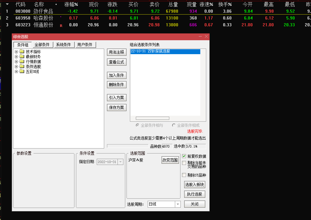Switch to the 全部条件 tab
This screenshot has height=220, width=311.
(43, 45)
